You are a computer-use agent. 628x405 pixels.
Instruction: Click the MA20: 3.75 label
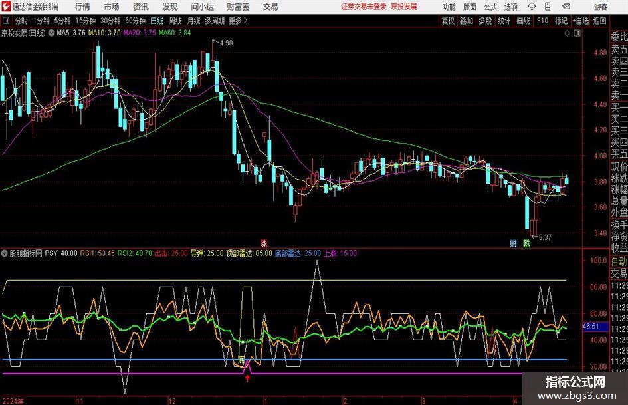tap(140, 33)
